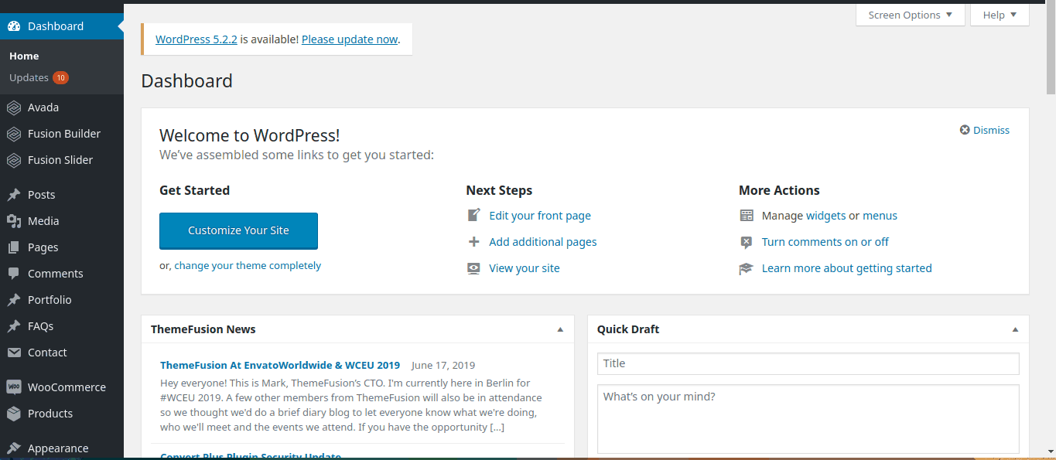Expand the Help dropdown tab
Viewport: 1056px width, 460px height.
click(1000, 15)
